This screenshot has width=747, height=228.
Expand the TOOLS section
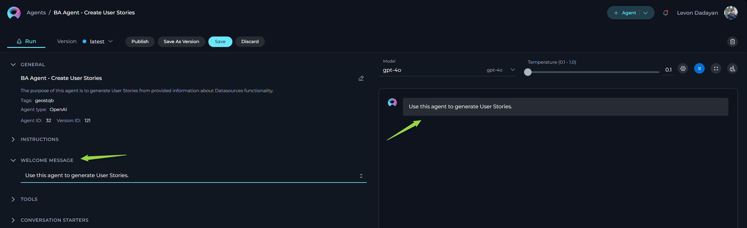13,199
